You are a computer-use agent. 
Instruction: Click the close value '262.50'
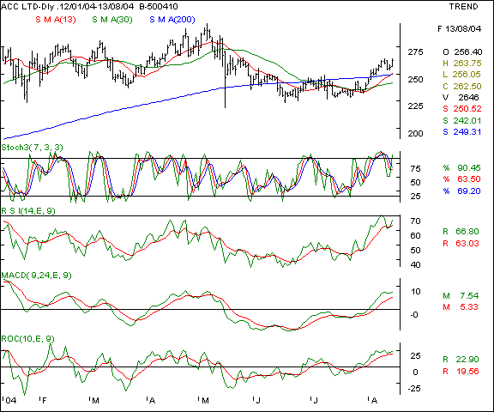coord(467,86)
